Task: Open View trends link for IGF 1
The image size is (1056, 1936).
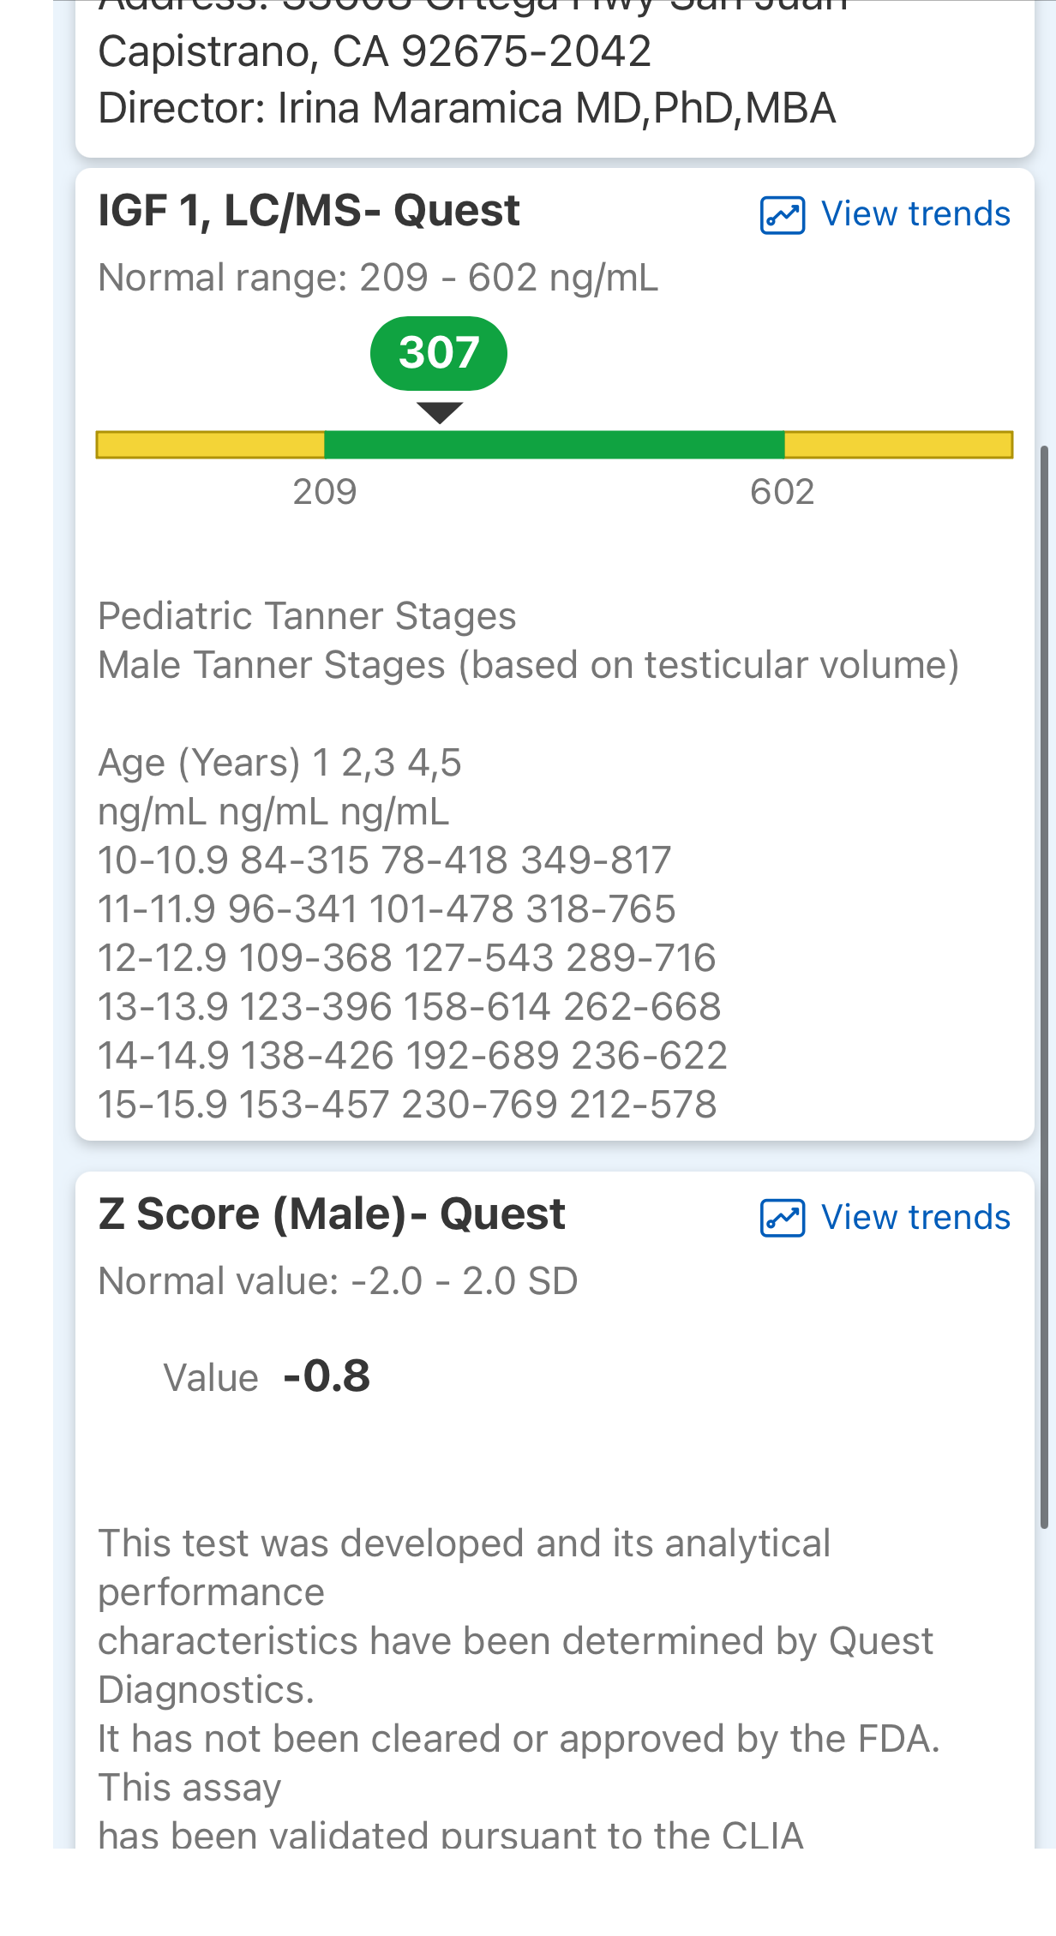Action: click(x=915, y=214)
